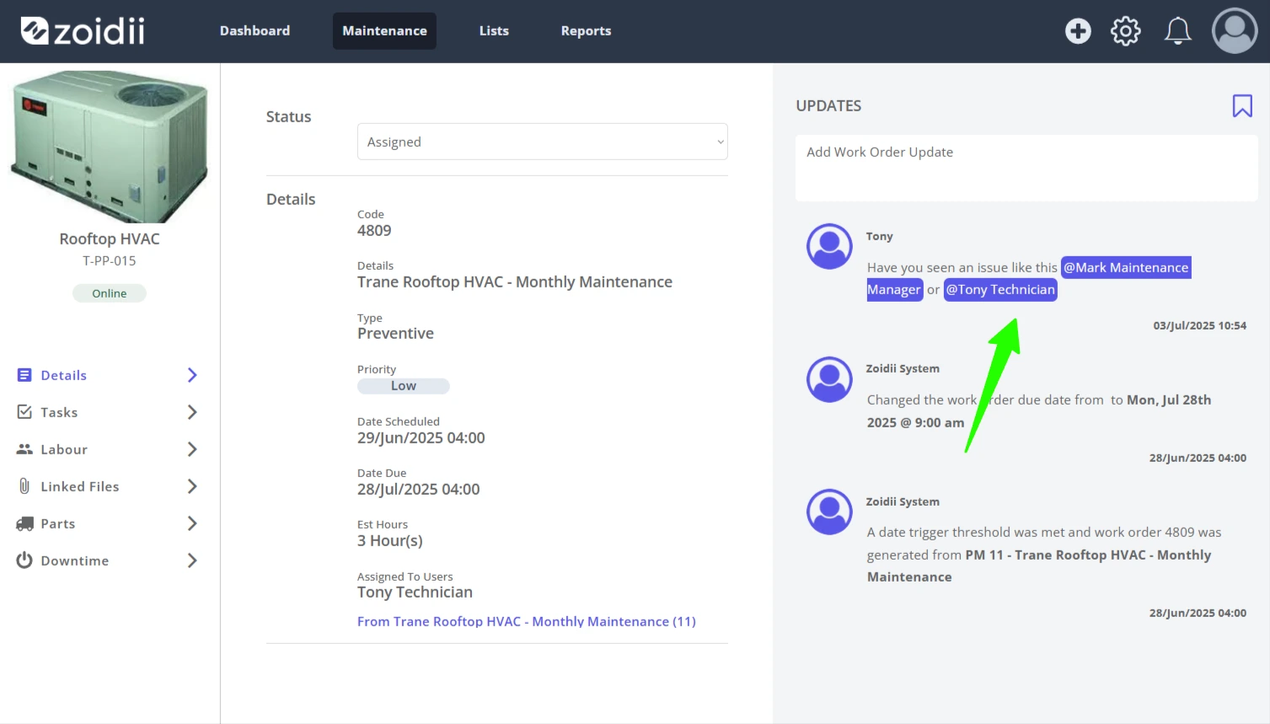This screenshot has width=1270, height=724.
Task: Open the Lists menu
Action: tap(494, 31)
